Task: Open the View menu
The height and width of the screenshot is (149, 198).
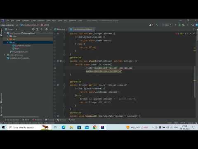Action: coord(18,21)
